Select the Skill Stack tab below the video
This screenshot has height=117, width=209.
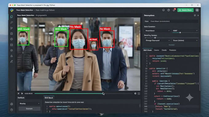click(49, 98)
